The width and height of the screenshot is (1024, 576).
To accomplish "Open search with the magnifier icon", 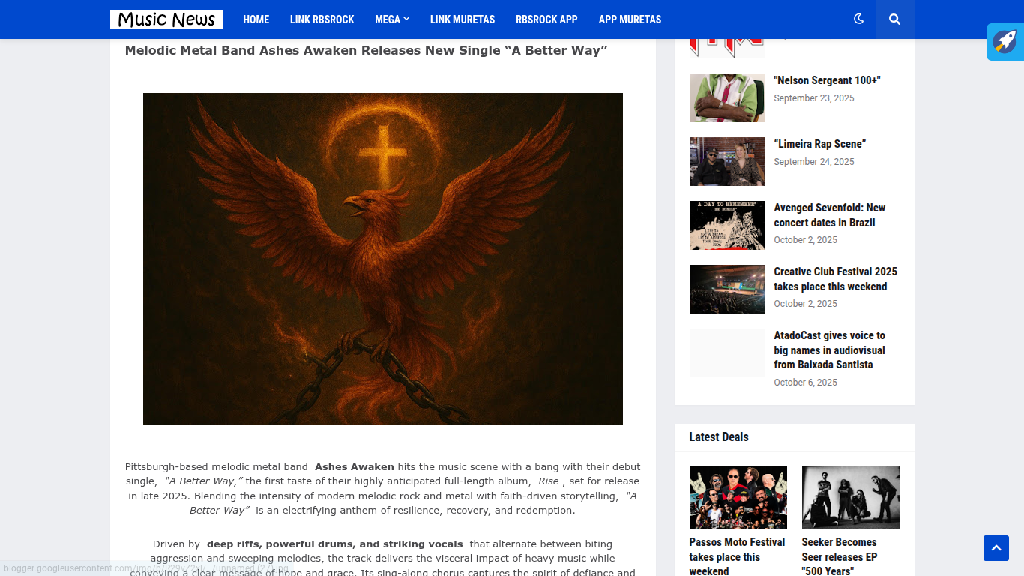I will coord(894,19).
